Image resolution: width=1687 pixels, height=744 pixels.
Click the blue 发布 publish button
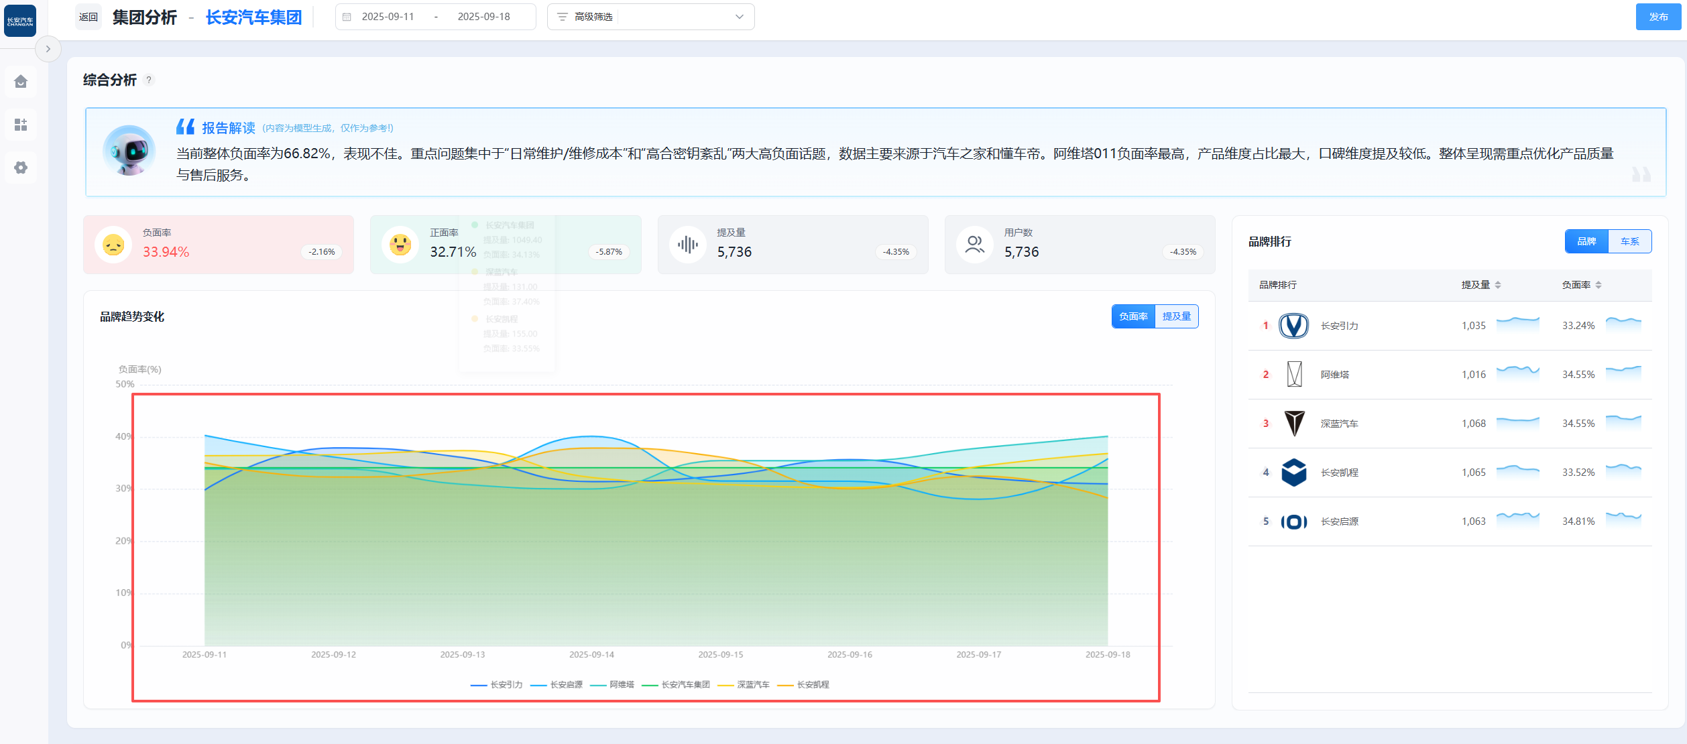tap(1658, 17)
